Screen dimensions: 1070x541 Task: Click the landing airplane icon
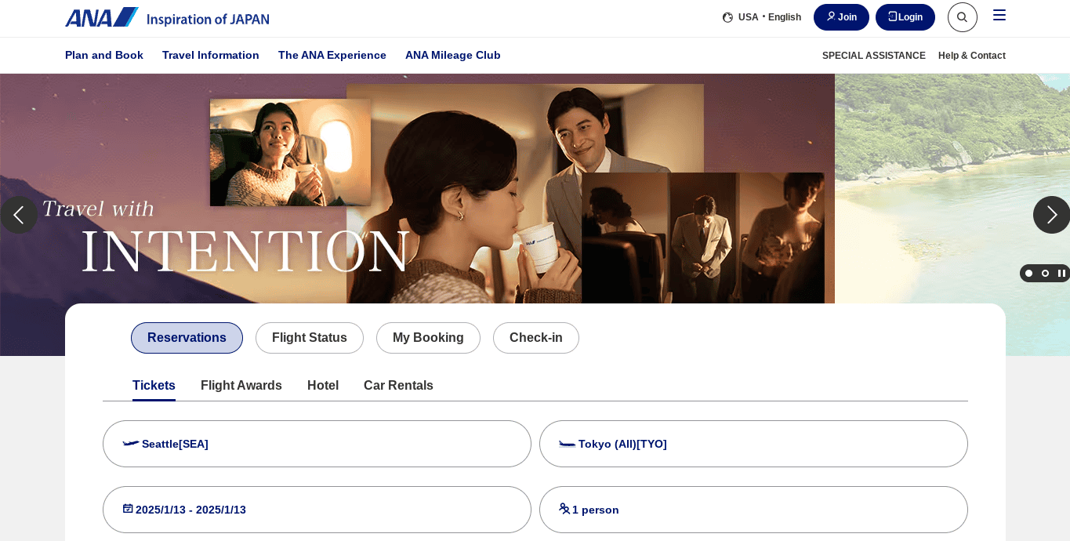coord(568,444)
